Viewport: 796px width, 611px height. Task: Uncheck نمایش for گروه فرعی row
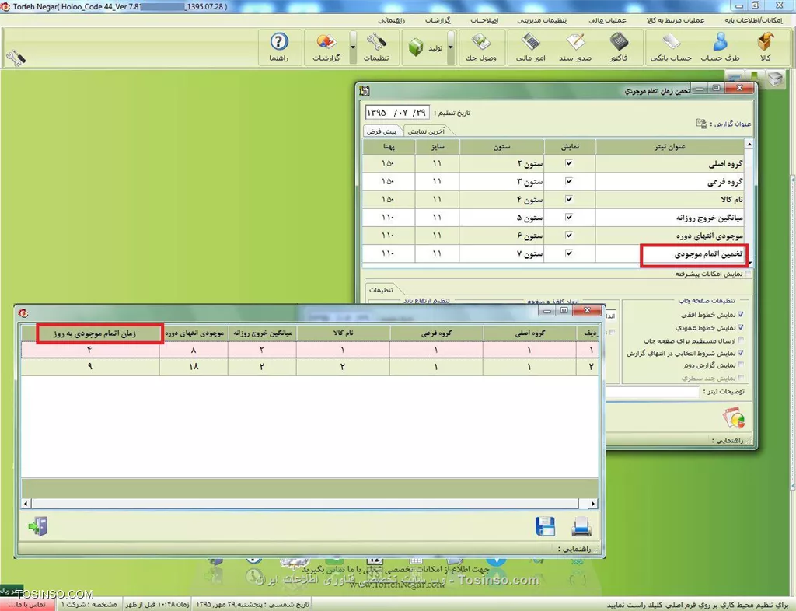pyautogui.click(x=569, y=181)
